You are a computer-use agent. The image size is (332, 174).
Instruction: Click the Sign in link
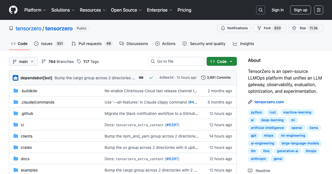coord(277,10)
